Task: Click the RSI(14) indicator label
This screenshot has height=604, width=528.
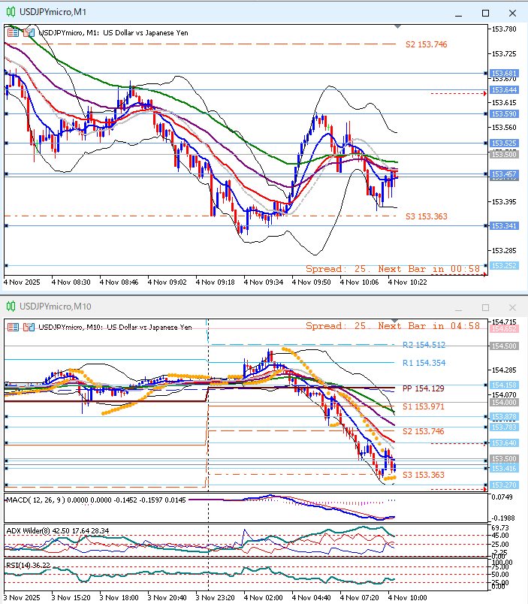Action: tap(19, 565)
